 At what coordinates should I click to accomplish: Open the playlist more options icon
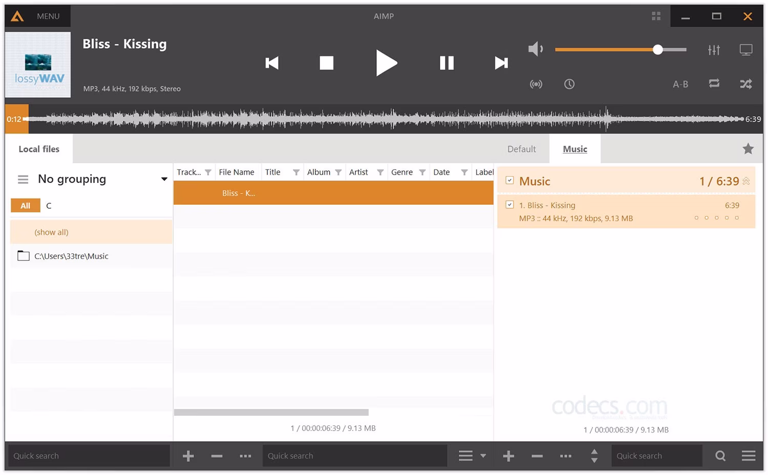[566, 456]
